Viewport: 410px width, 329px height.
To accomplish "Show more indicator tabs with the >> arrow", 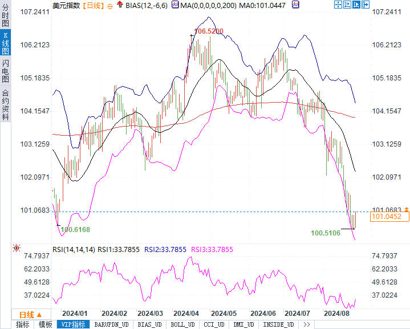I will pos(307,324).
